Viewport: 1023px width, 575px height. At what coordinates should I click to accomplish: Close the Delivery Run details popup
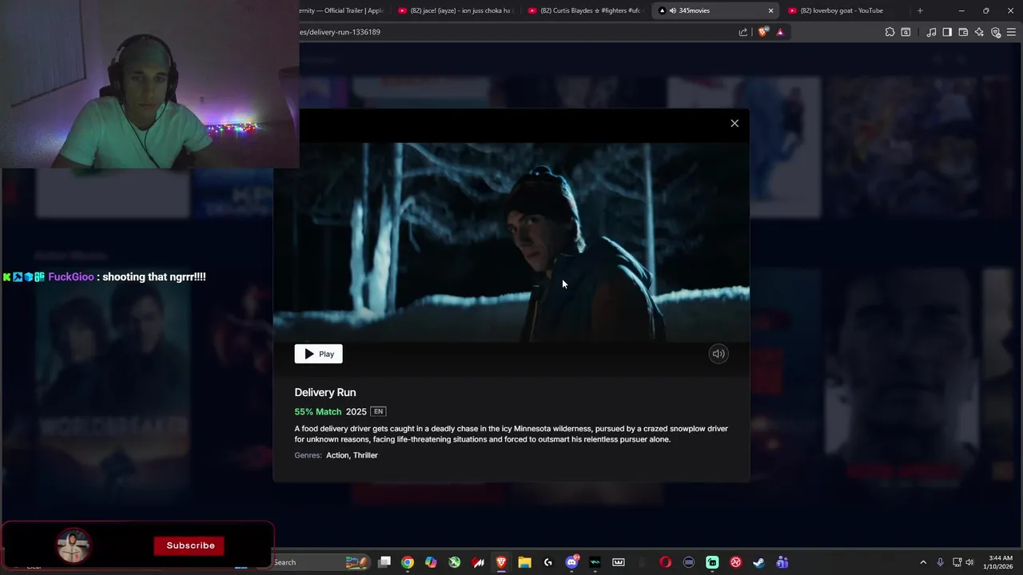coord(734,123)
